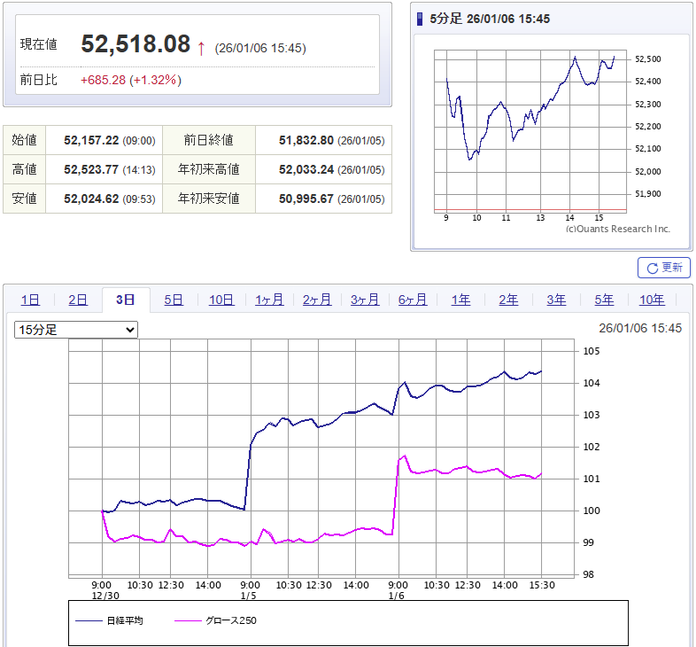Click the blue 5分足 candle icon
Image resolution: width=696 pixels, height=647 pixels.
tap(420, 19)
